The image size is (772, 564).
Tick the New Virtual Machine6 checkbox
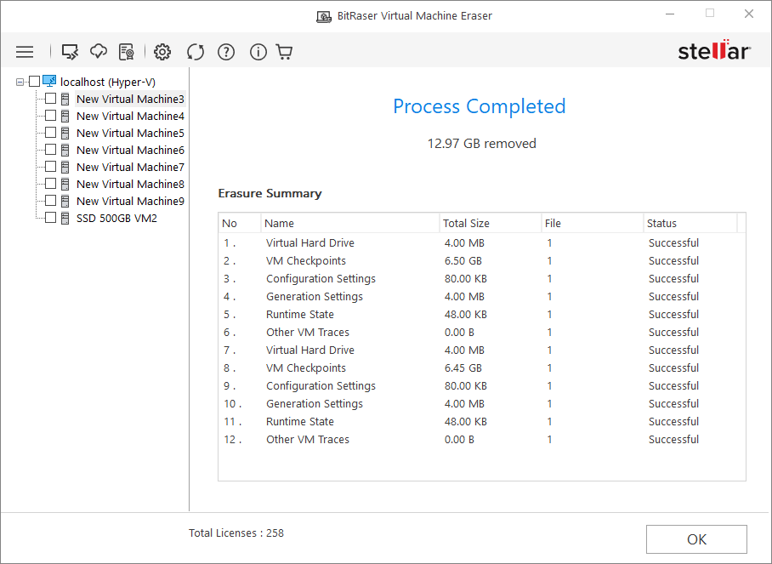(x=50, y=149)
